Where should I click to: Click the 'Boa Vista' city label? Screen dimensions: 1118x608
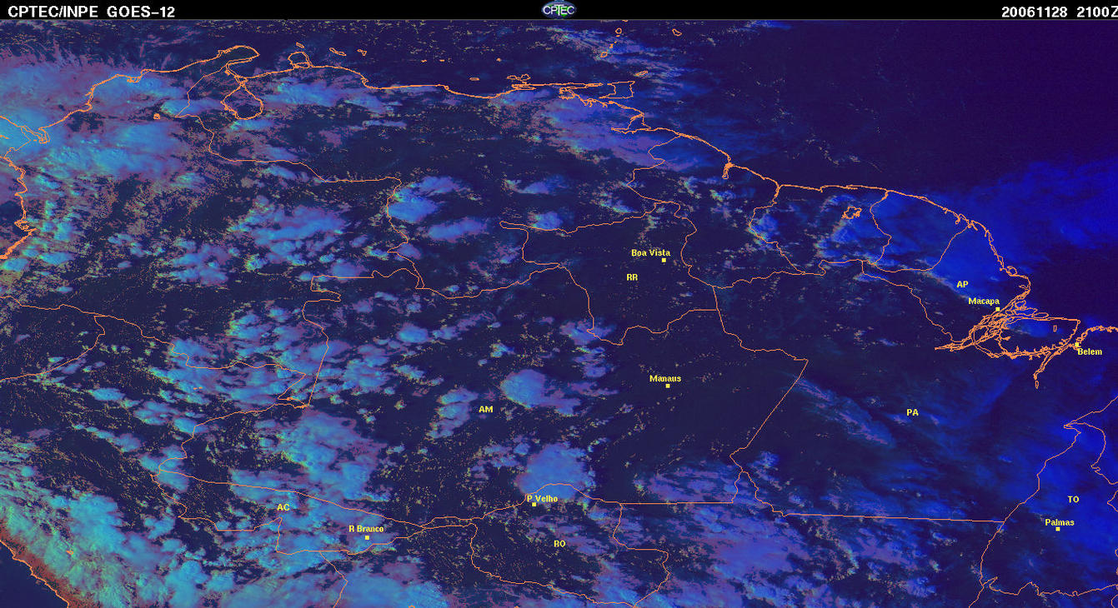click(650, 252)
